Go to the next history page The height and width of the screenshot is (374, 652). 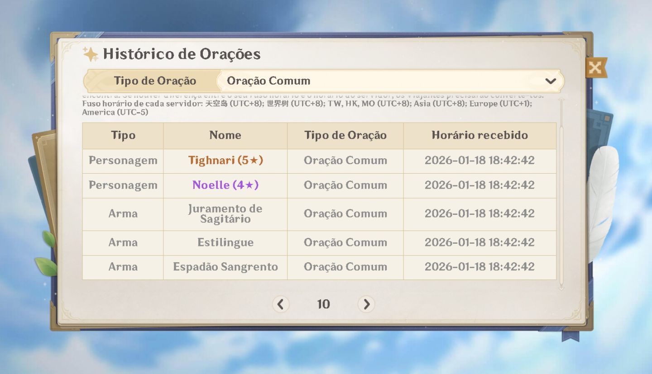coord(366,304)
